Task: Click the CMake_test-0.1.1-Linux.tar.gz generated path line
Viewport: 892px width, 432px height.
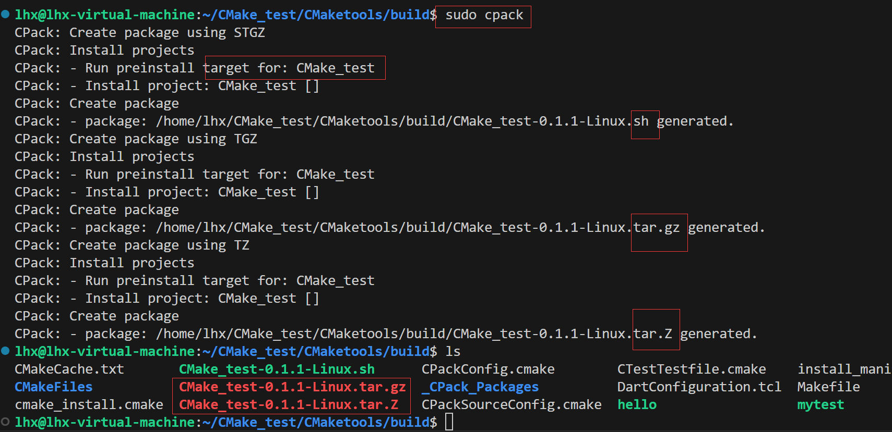Action: click(x=390, y=228)
